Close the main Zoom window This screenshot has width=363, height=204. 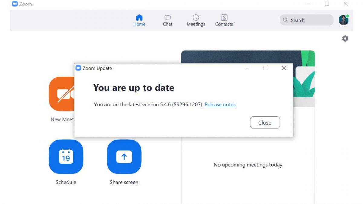[x=345, y=4]
